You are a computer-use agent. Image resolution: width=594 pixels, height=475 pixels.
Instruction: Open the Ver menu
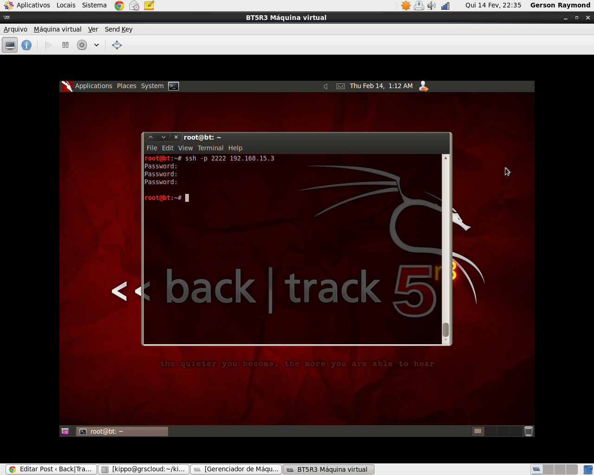pyautogui.click(x=93, y=29)
